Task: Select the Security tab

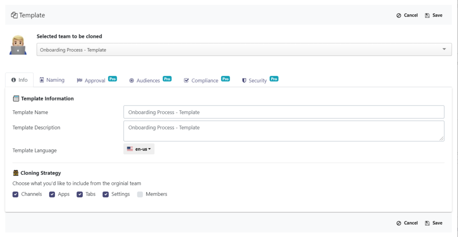Action: 260,80
